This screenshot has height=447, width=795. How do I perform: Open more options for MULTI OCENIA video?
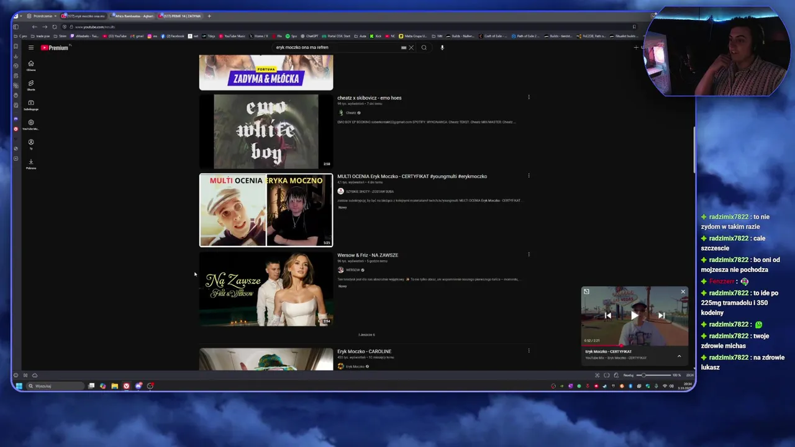click(529, 176)
